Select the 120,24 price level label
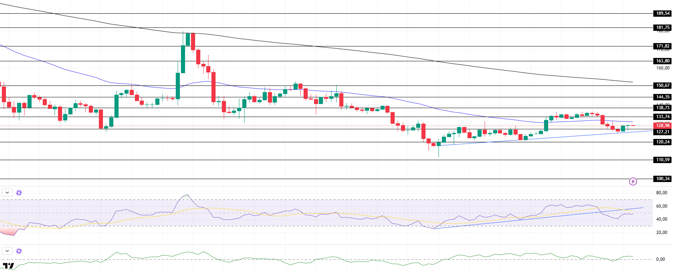 click(663, 142)
